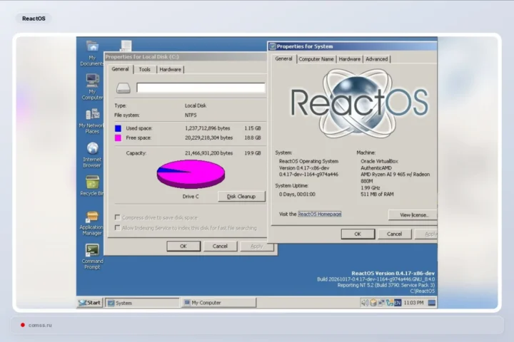Open My Network Places desktop icon
Viewport: 514px width, 342px height.
(x=92, y=121)
